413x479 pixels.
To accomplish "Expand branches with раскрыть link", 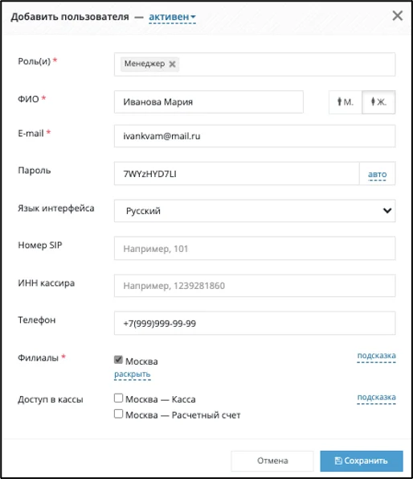I will pos(133,374).
